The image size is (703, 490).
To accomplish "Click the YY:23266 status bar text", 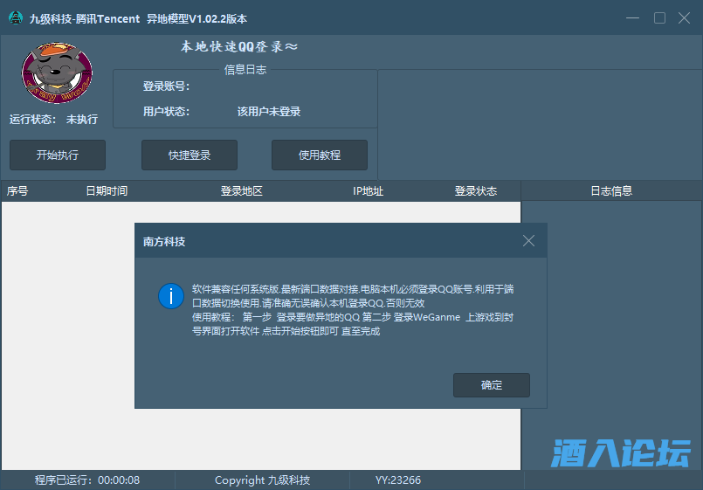I will (398, 480).
